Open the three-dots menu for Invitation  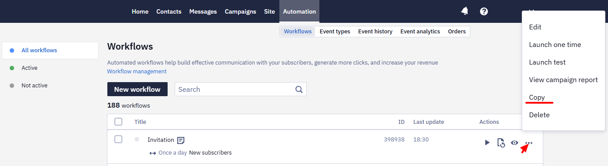[529, 143]
